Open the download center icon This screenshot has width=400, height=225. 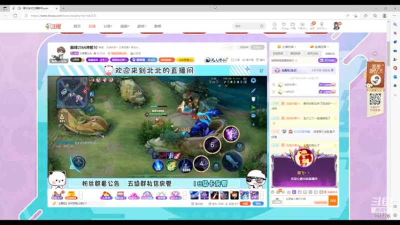click(302, 25)
